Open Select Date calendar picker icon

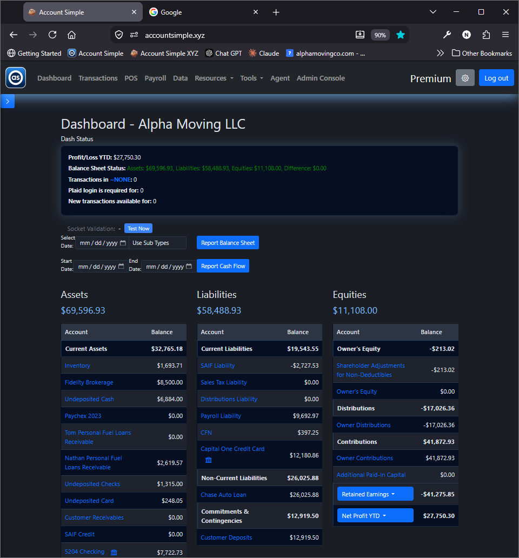123,243
